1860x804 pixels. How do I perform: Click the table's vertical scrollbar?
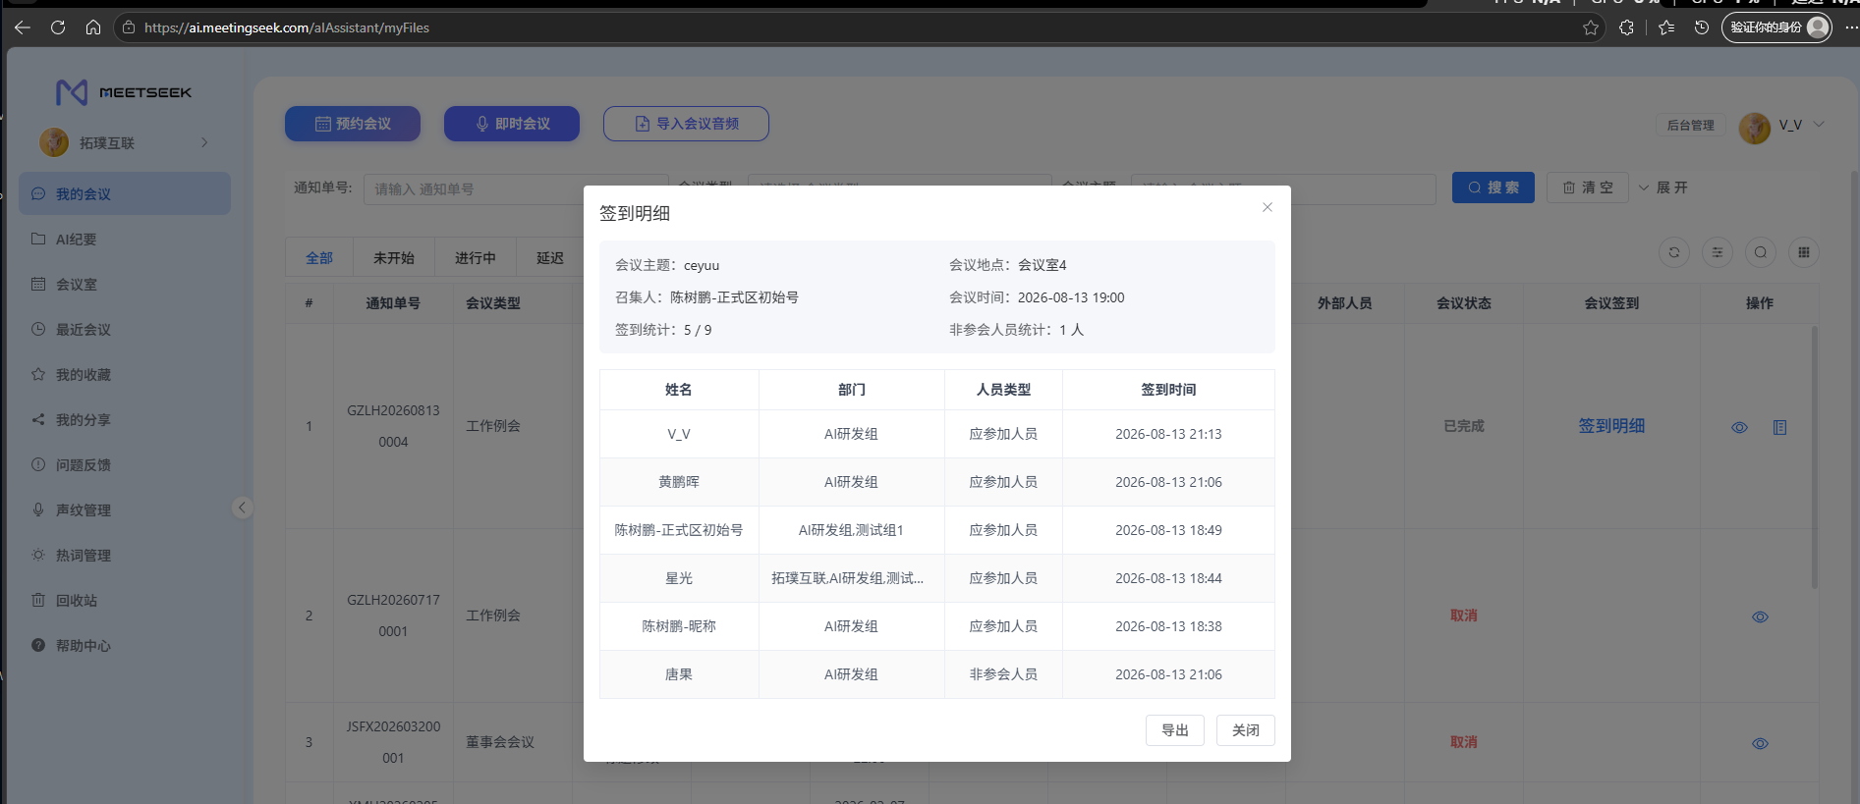tap(1814, 456)
